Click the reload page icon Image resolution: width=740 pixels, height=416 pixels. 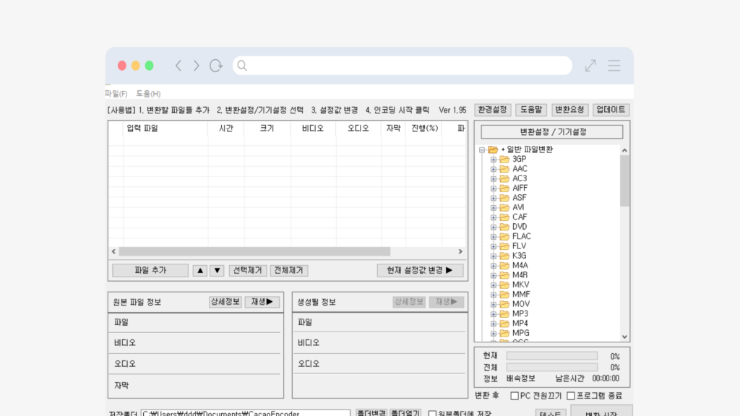215,66
